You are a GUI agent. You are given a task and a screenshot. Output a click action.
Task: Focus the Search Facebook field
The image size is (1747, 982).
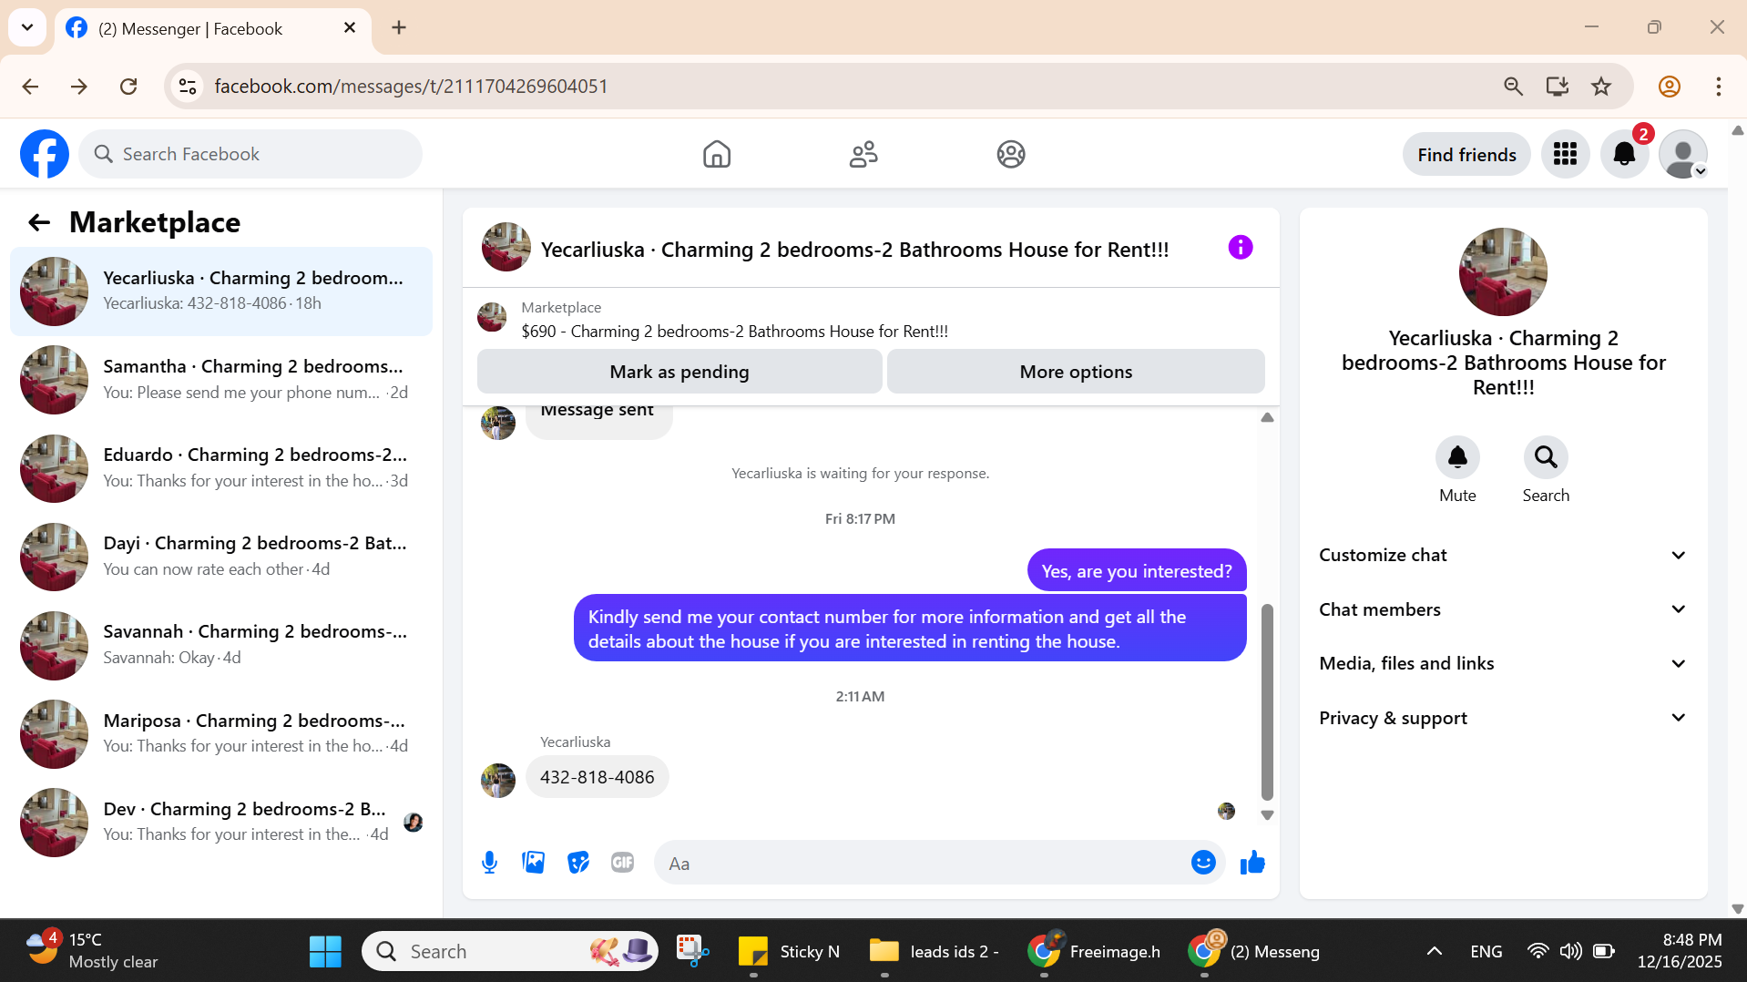(250, 154)
